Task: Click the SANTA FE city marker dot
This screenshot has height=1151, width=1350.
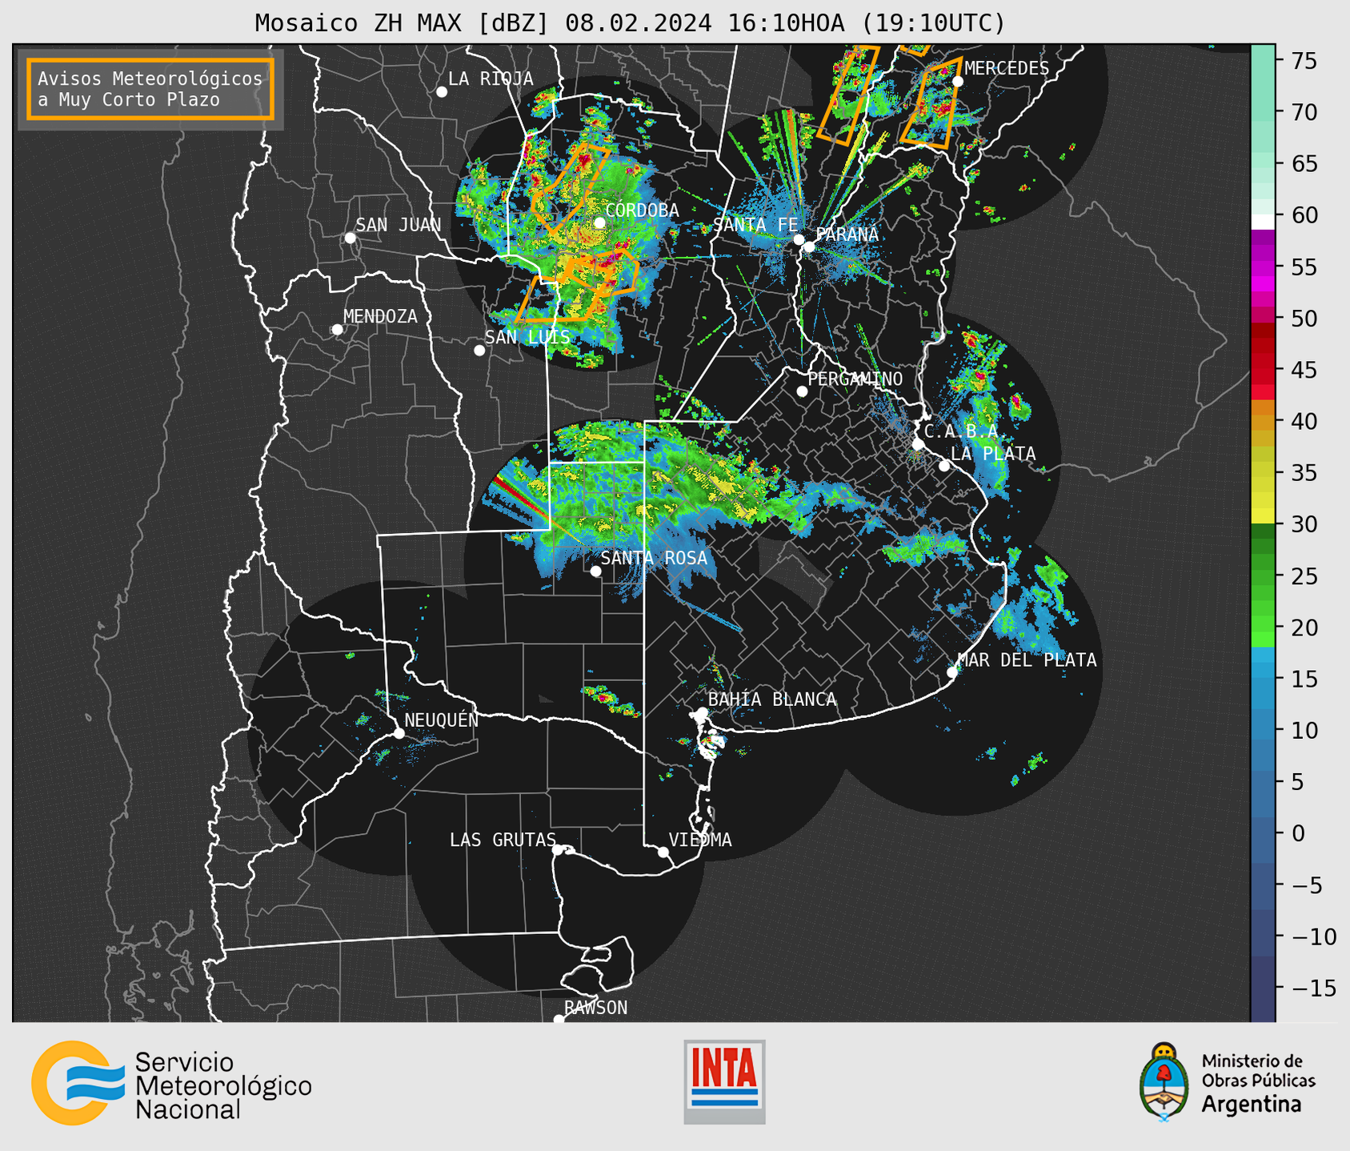Action: [799, 239]
